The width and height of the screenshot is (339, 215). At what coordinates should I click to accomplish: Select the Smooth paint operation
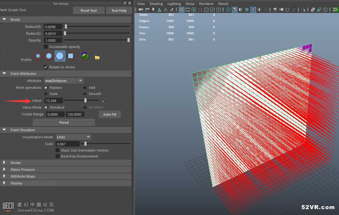pyautogui.click(x=85, y=94)
